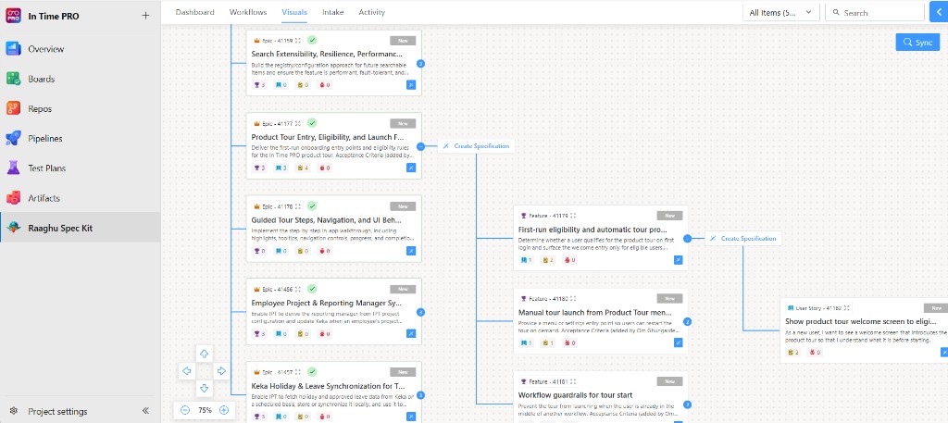
Task: Click green check icon on Epic 41177
Action: coord(312,123)
